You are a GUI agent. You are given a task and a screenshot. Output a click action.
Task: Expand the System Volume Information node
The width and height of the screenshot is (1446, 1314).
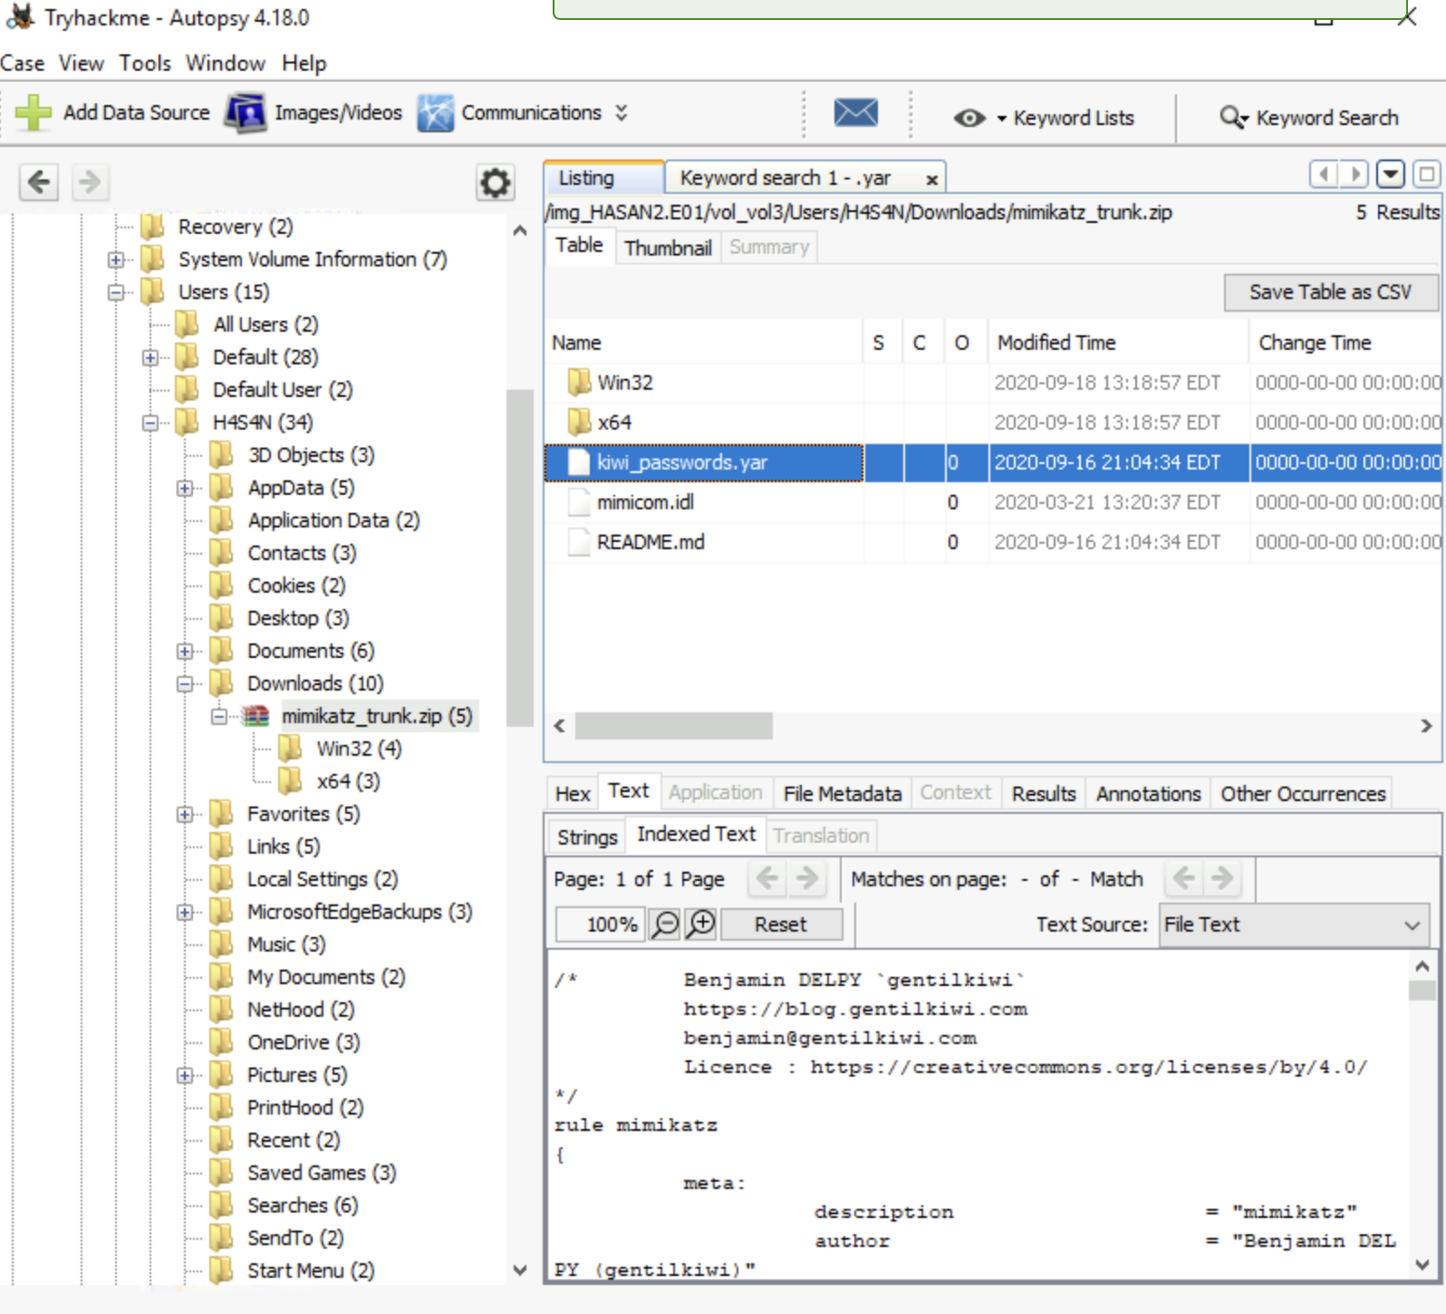point(116,260)
